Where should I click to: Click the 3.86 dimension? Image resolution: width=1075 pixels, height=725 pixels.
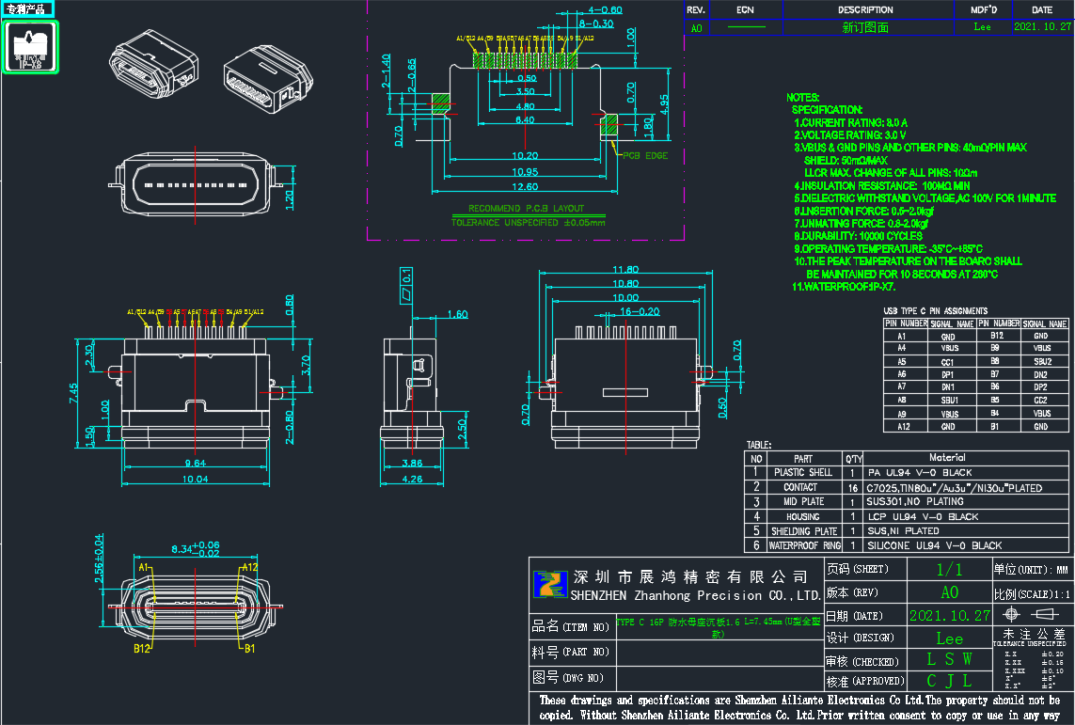click(412, 464)
